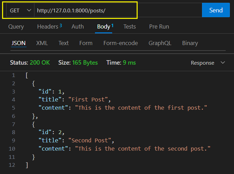Open the Tests tab
Screen dimensions: 234x174
point(129,27)
